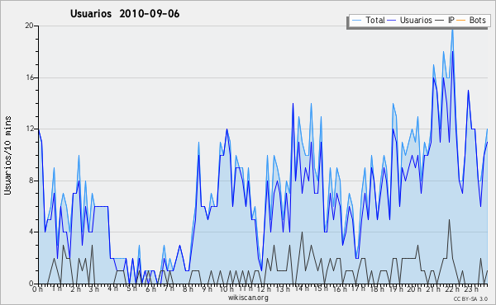Click the x-axis label '1 h'

pos(57,289)
